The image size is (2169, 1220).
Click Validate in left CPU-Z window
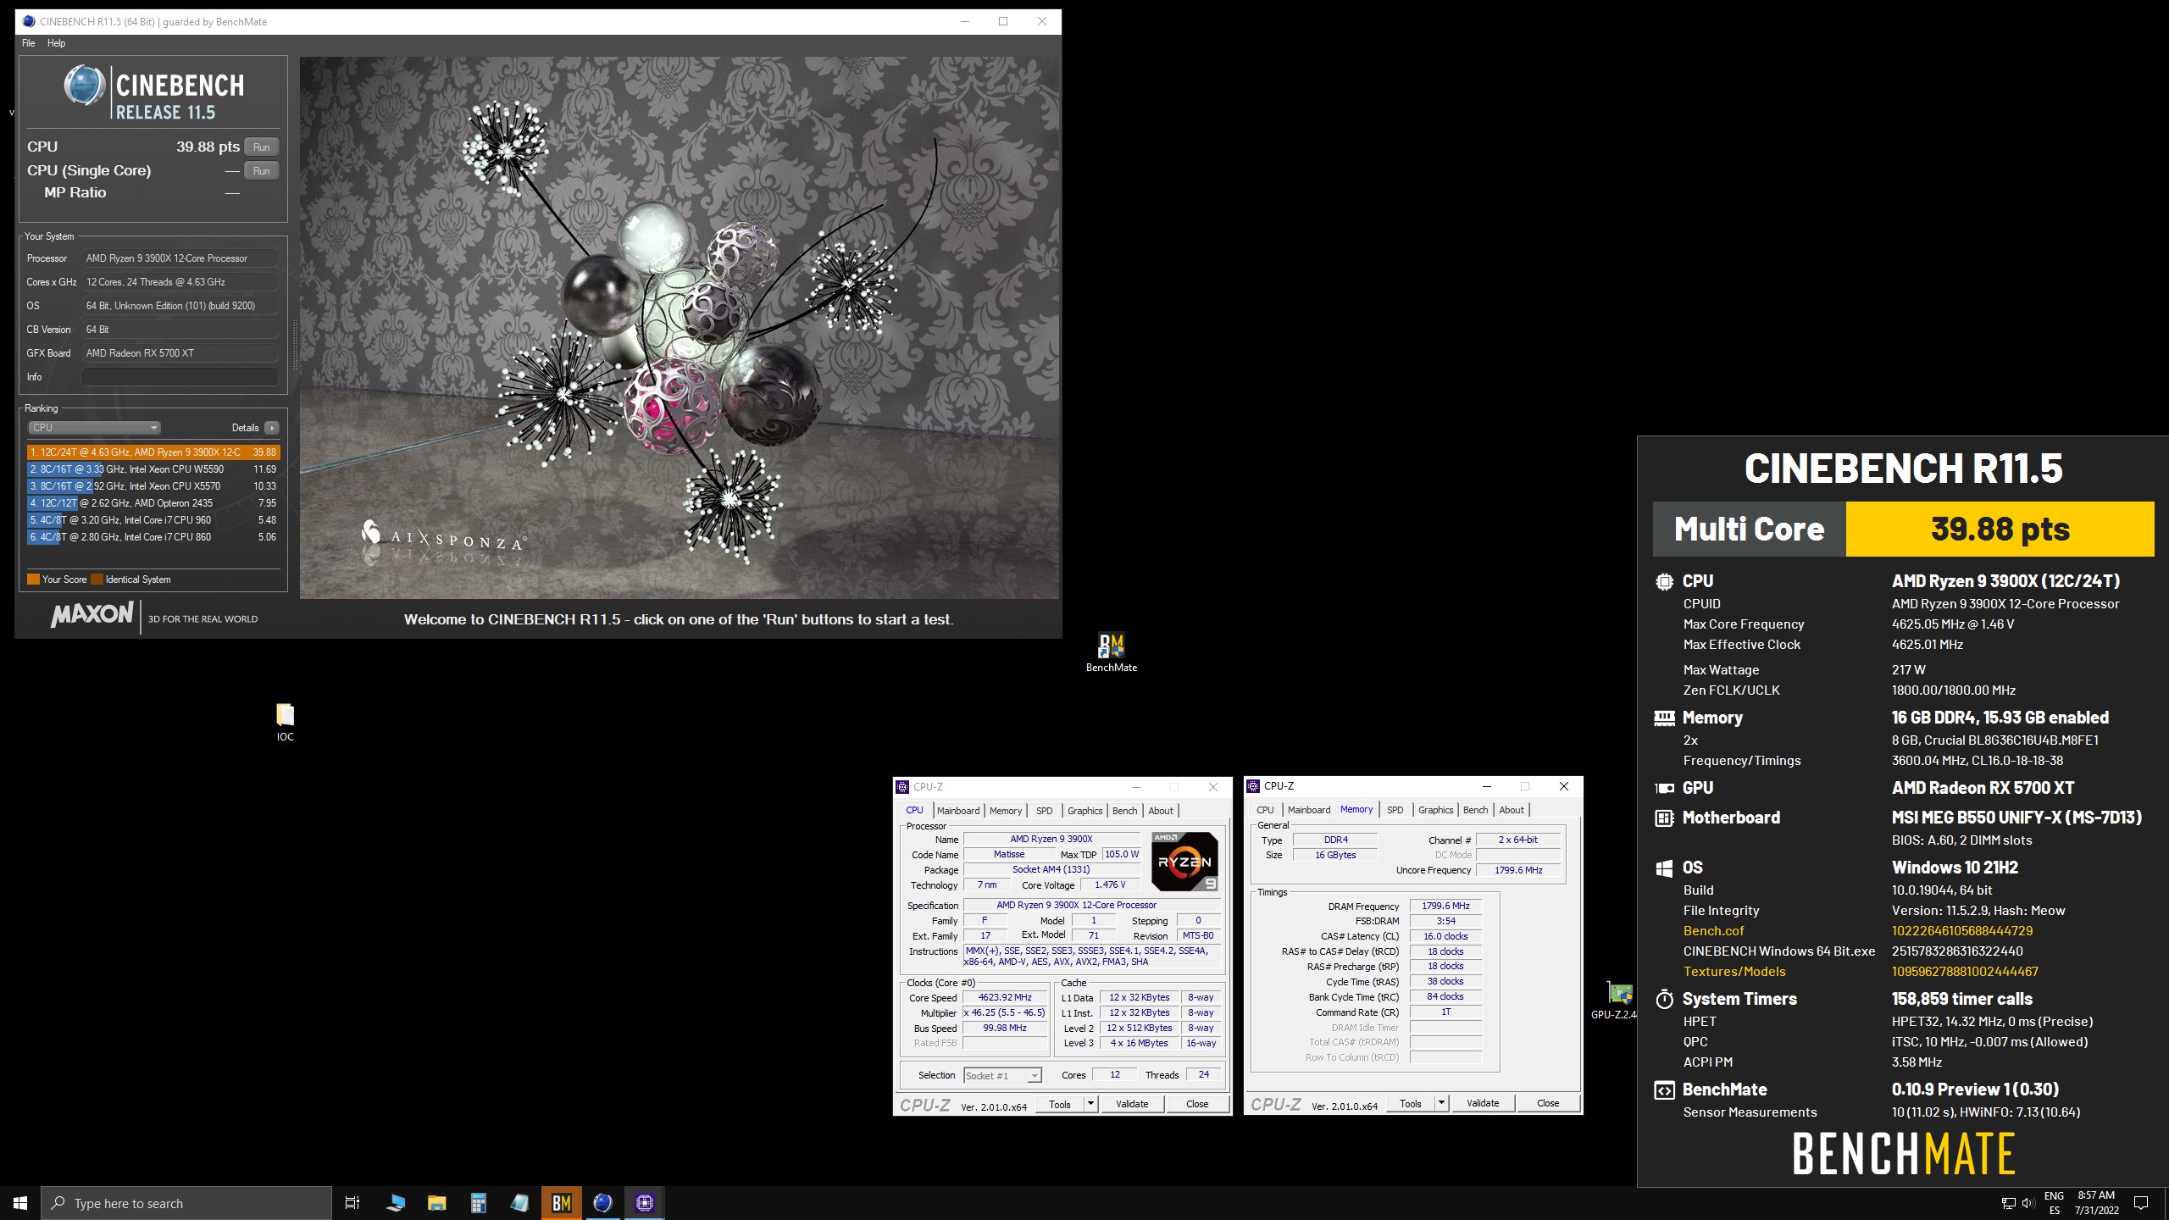(1132, 1104)
